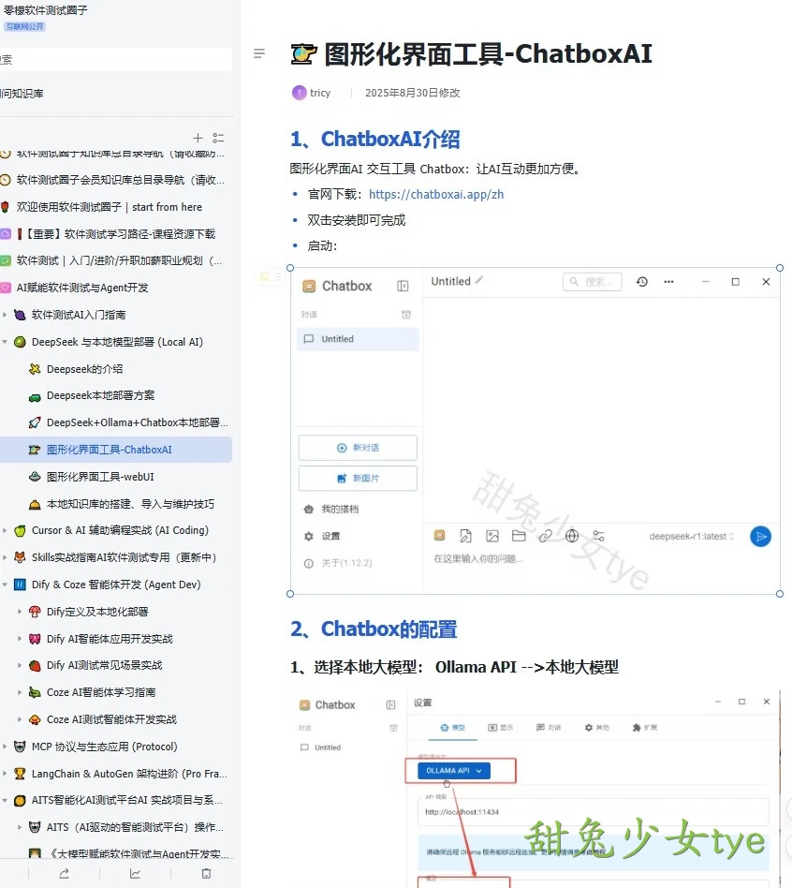This screenshot has height=888, width=792.
Task: Open 本地知识库的搭建、导入与维护技巧 document
Action: (130, 504)
